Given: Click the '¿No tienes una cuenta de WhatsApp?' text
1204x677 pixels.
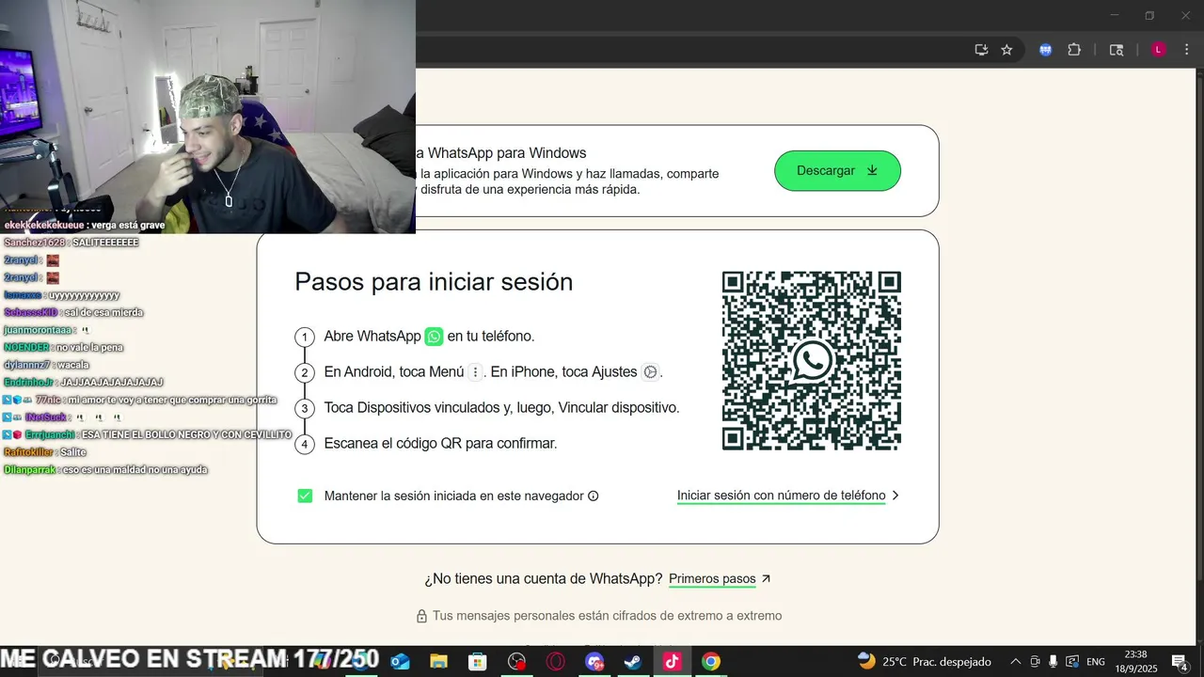Looking at the screenshot, I should coord(544,579).
